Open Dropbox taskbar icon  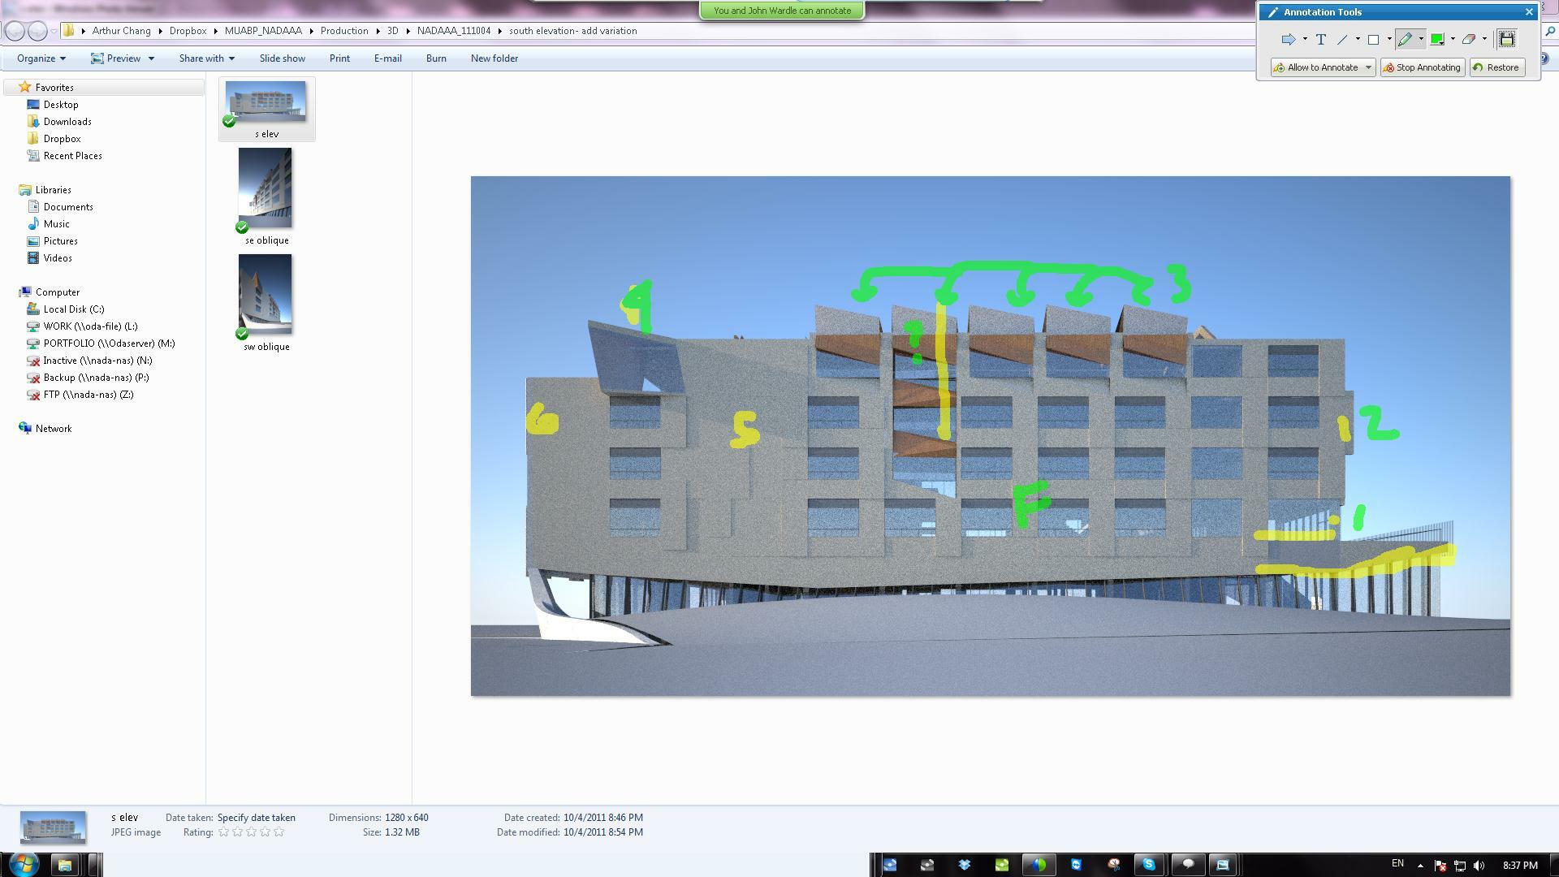tap(965, 865)
